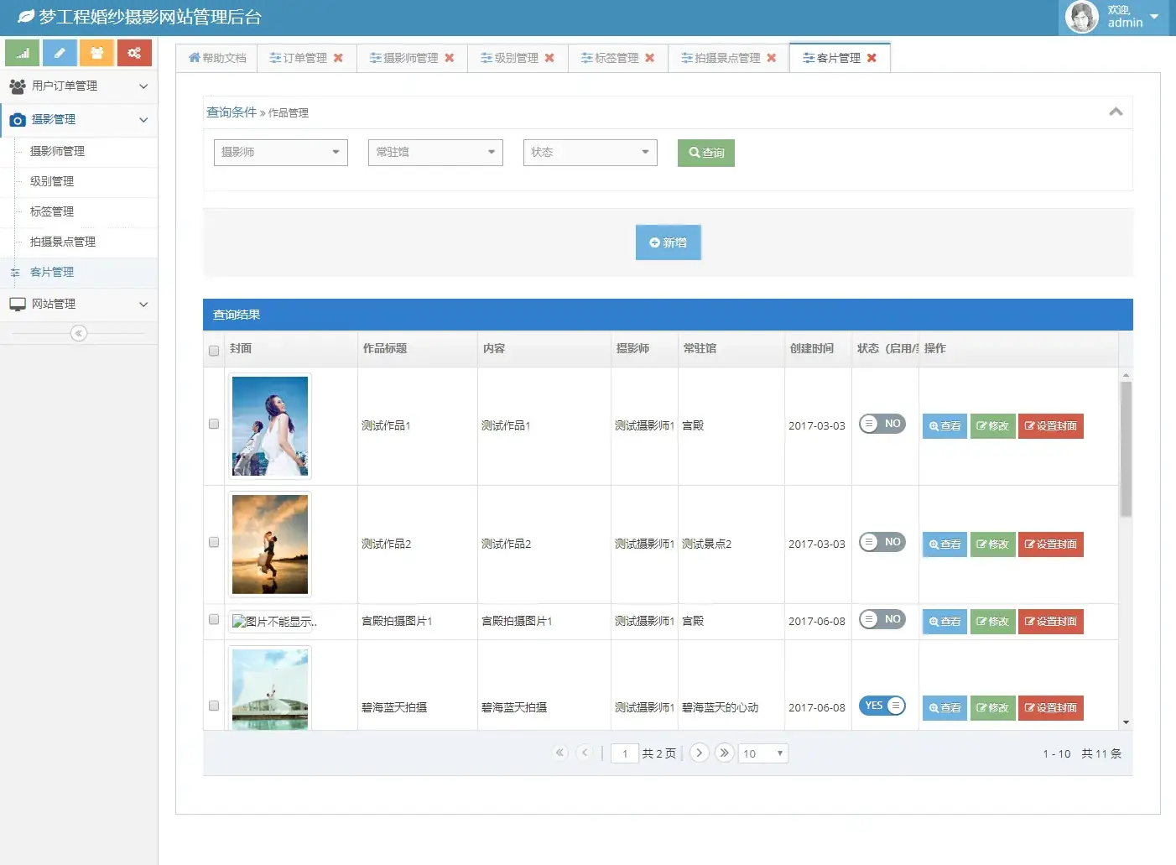
Task: Open the yellow users group icon
Action: [x=96, y=52]
